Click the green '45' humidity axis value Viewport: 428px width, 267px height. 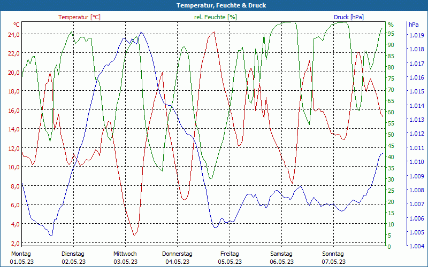tap(391, 146)
